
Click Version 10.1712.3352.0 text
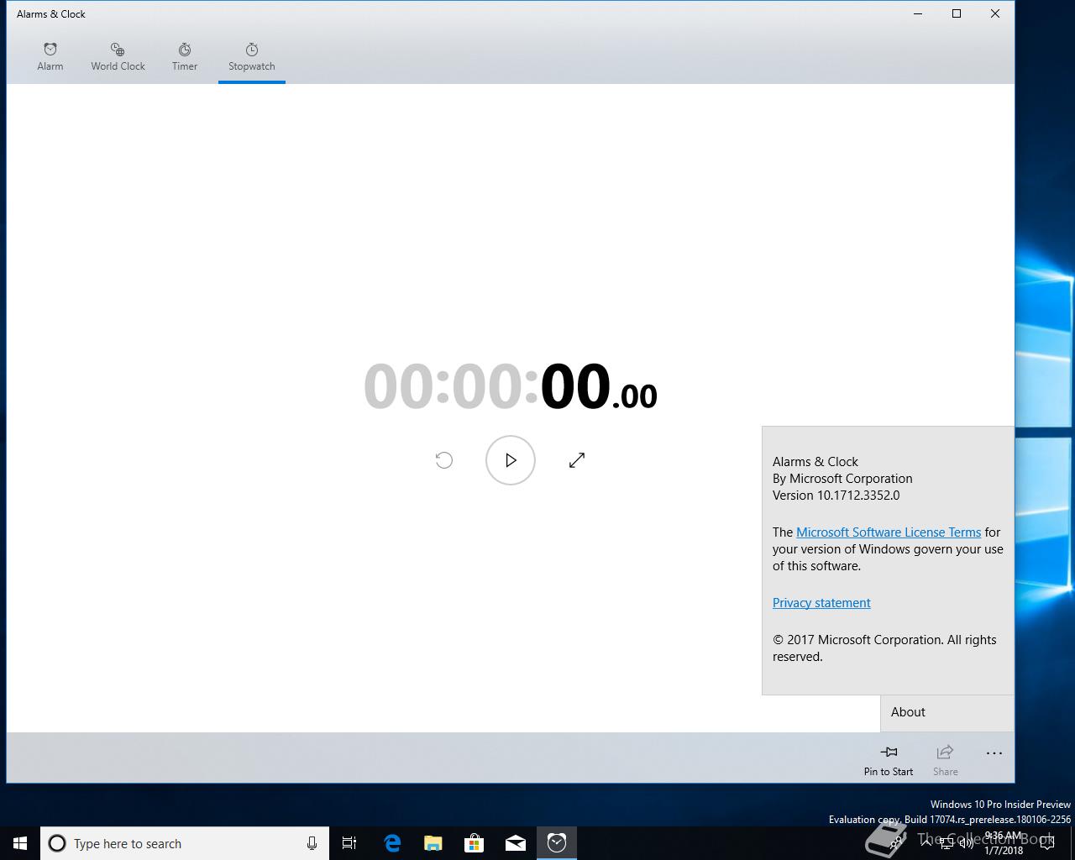836,496
